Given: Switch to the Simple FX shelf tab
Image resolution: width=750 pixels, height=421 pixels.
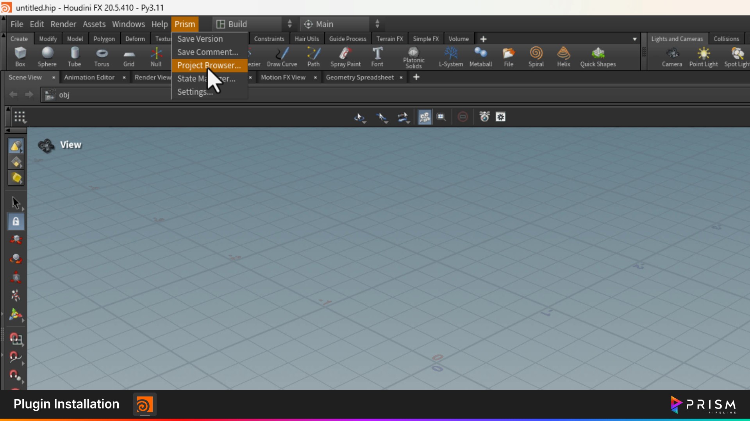Looking at the screenshot, I should (426, 39).
